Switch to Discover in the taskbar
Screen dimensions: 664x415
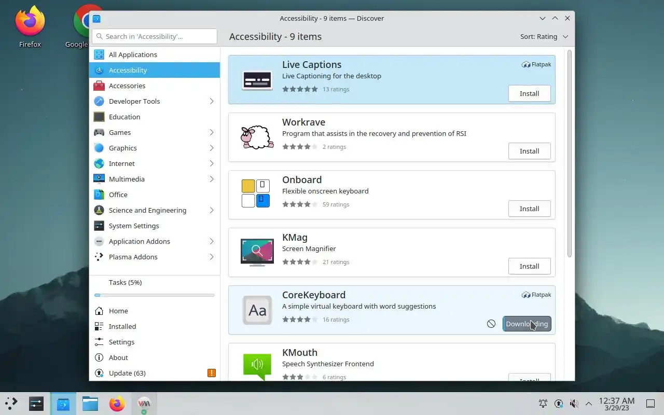click(x=63, y=404)
